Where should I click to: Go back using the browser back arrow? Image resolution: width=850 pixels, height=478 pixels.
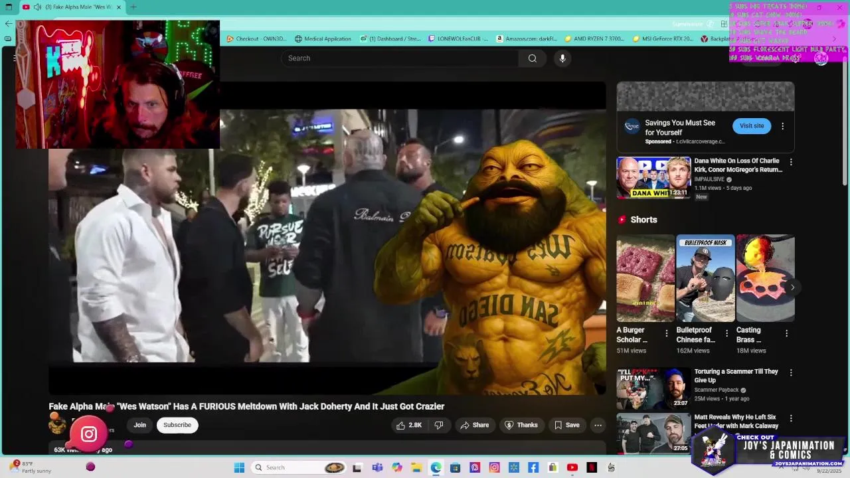click(x=8, y=23)
